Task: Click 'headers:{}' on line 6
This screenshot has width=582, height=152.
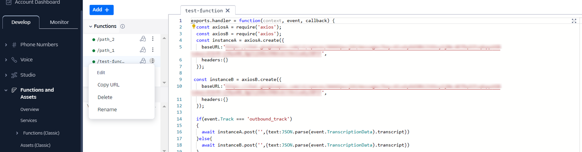Action: (215, 60)
